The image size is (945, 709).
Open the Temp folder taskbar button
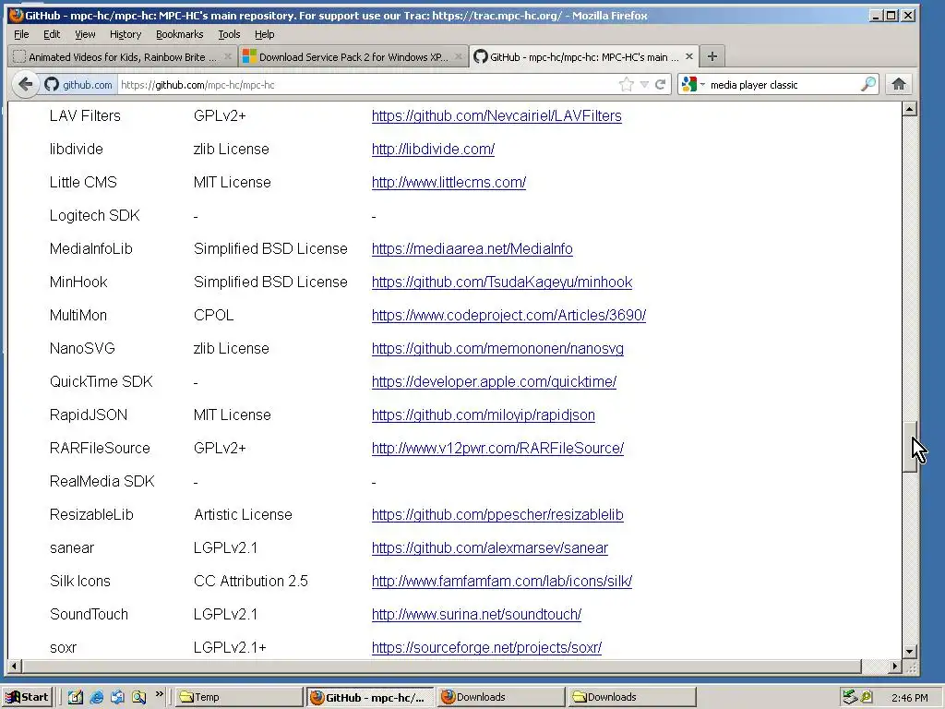point(239,697)
